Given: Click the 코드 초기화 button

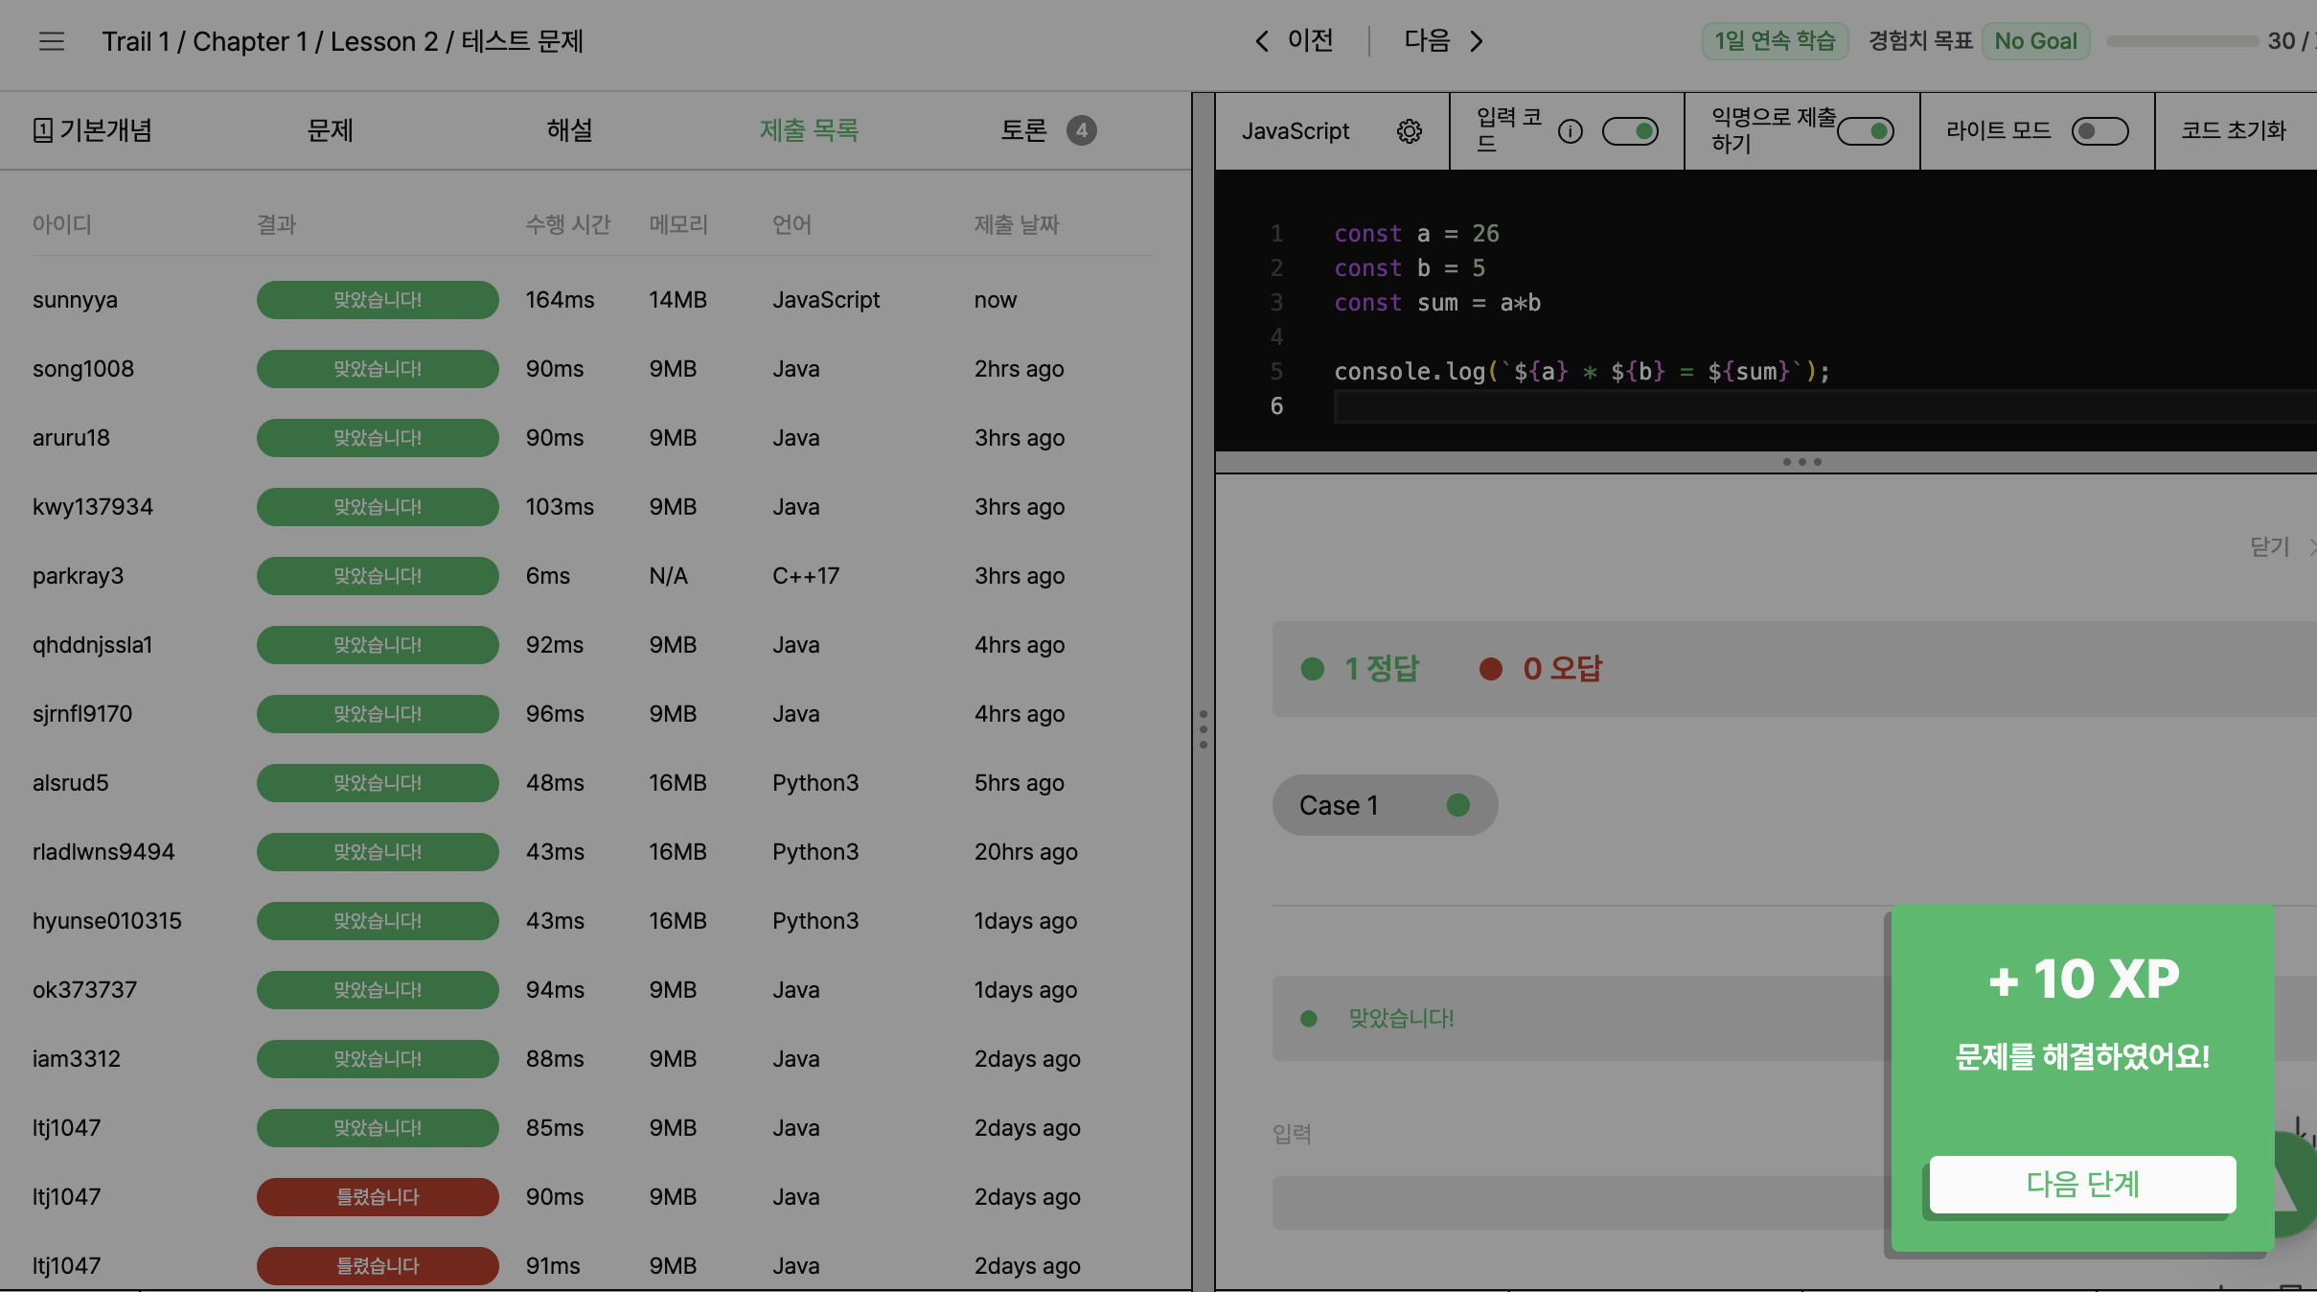Looking at the screenshot, I should point(2233,131).
